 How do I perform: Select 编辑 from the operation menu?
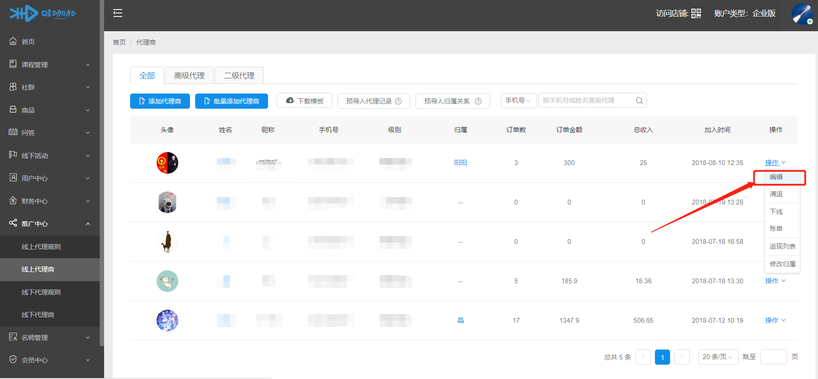tap(782, 177)
